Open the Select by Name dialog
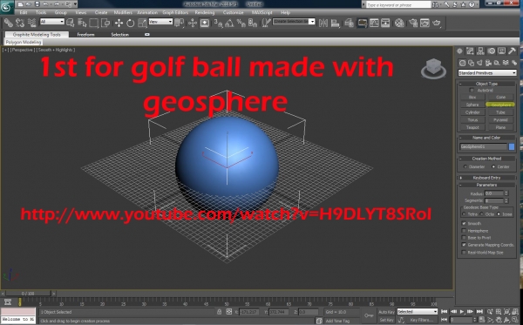 point(82,23)
